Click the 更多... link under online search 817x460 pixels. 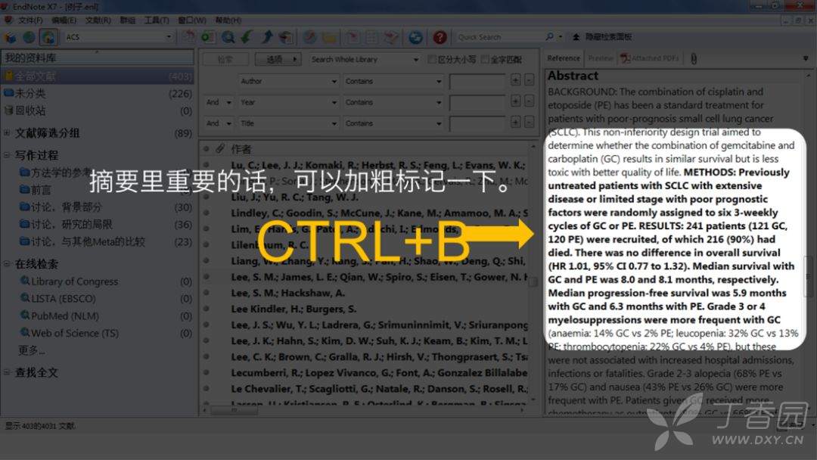click(x=31, y=350)
